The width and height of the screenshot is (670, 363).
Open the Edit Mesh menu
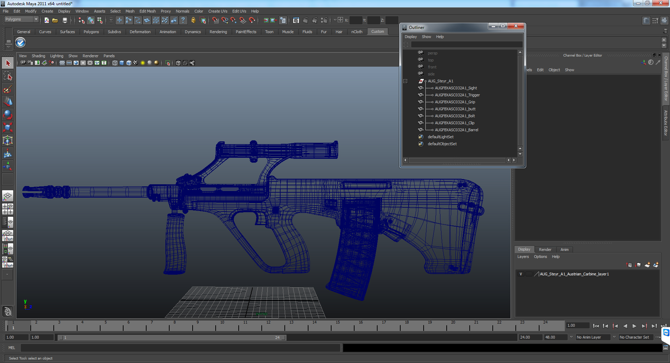coord(148,11)
